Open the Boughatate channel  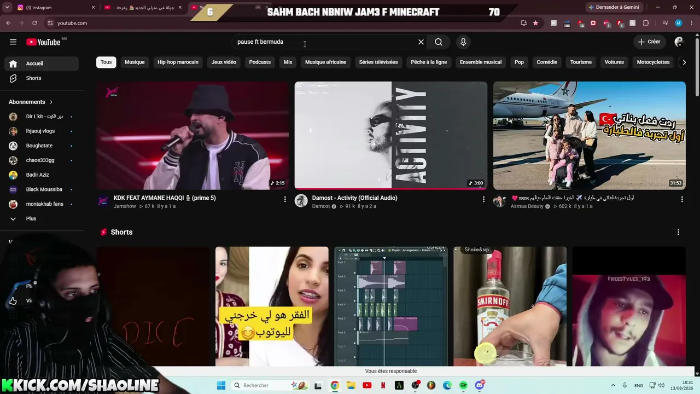tap(42, 146)
